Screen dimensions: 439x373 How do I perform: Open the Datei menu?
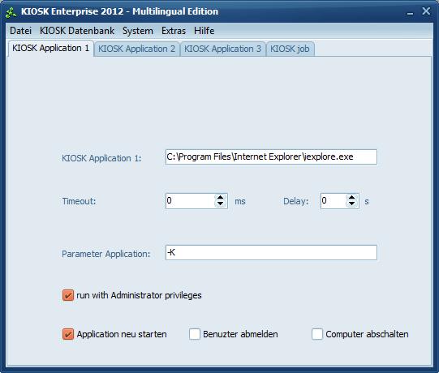[20, 31]
